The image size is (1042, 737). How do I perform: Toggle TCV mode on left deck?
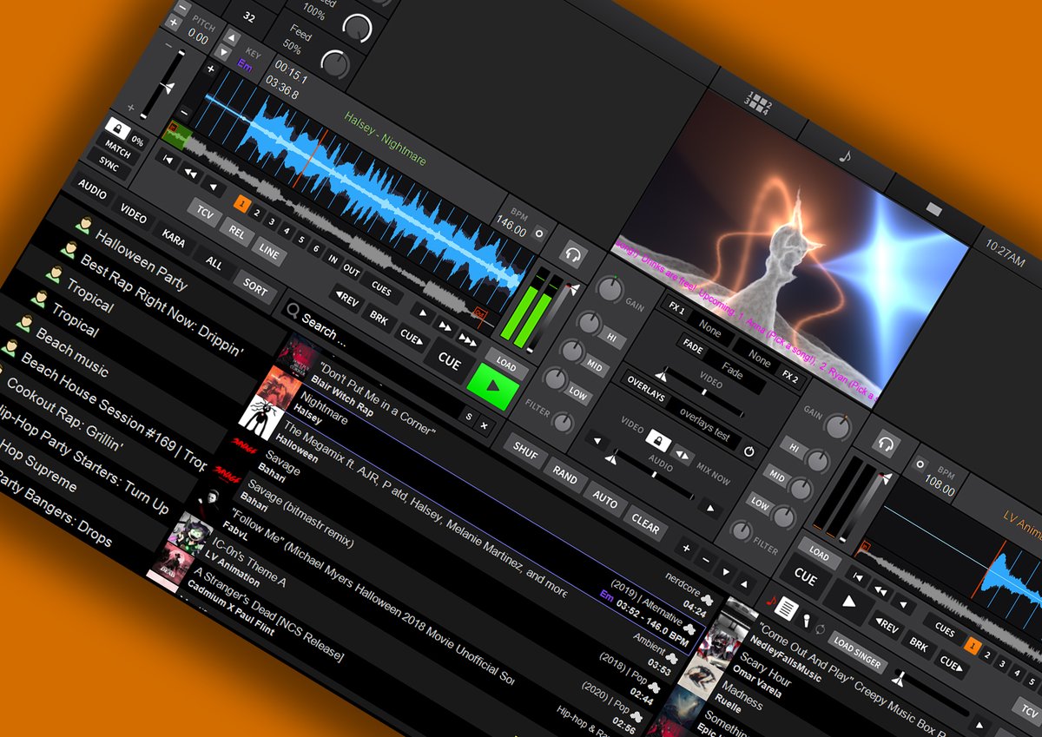pyautogui.click(x=205, y=214)
